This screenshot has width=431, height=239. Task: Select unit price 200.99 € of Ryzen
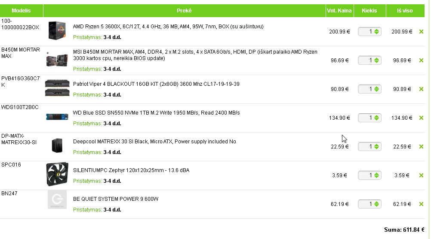(339, 32)
